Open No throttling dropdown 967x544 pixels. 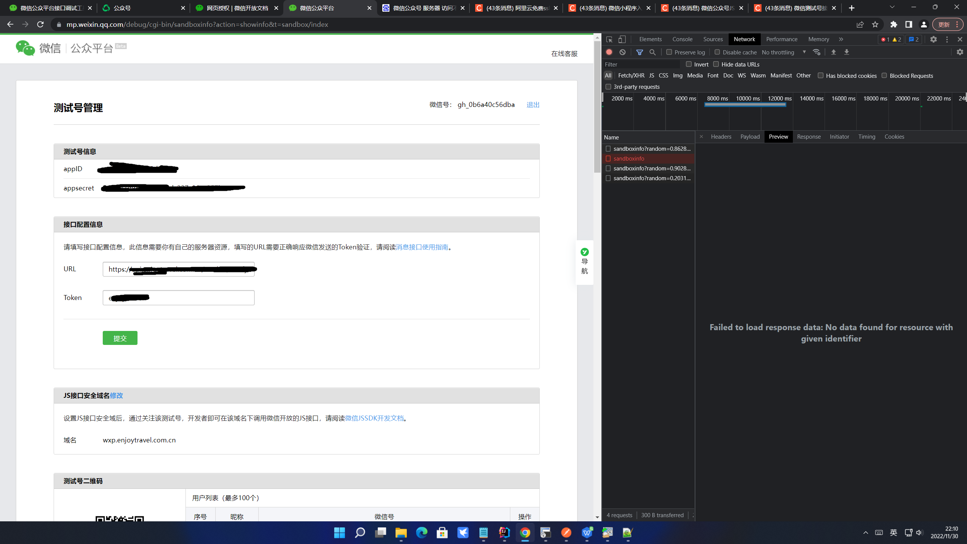[x=783, y=52]
